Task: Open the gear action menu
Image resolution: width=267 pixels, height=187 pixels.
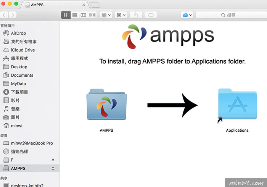Action: (x=121, y=15)
